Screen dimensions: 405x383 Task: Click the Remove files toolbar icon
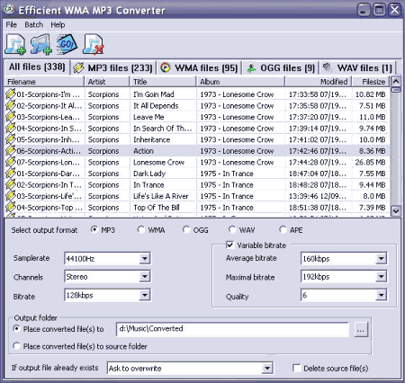tap(94, 44)
